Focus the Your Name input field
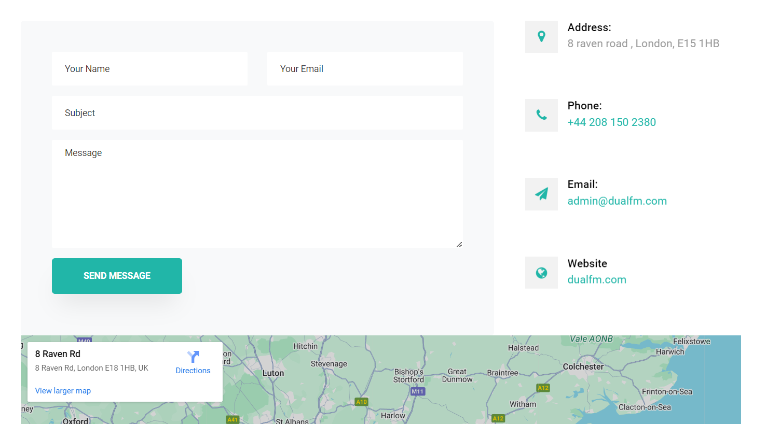This screenshot has height=424, width=766. click(149, 69)
